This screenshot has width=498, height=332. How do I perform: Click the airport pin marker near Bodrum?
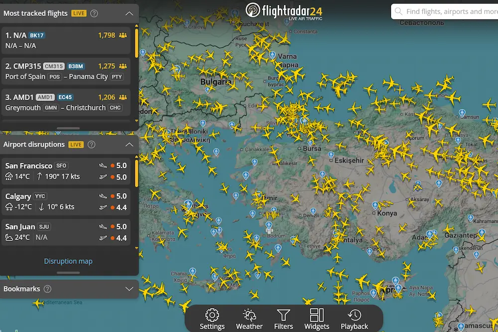269,224
